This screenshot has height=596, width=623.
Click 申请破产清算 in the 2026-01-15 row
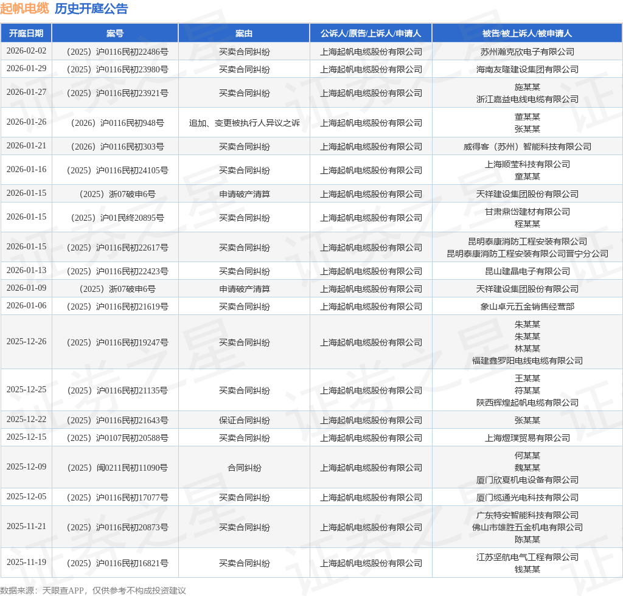coord(245,194)
